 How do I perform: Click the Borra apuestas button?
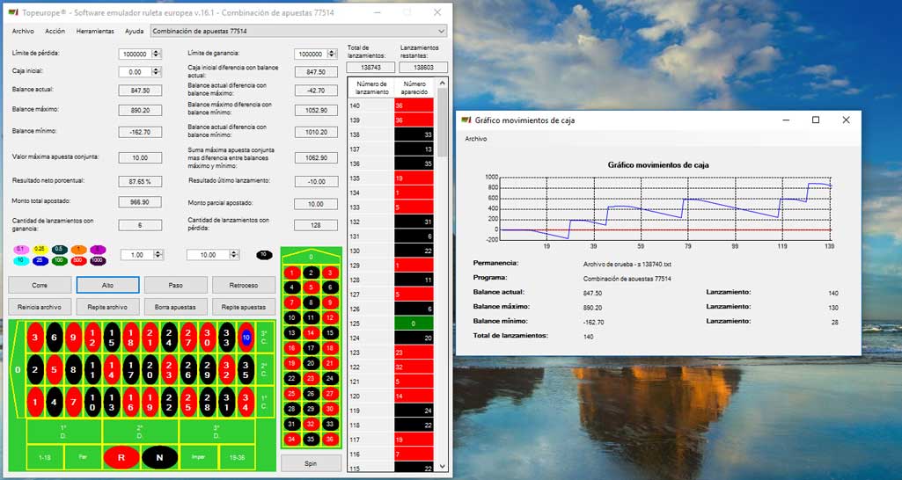[176, 307]
